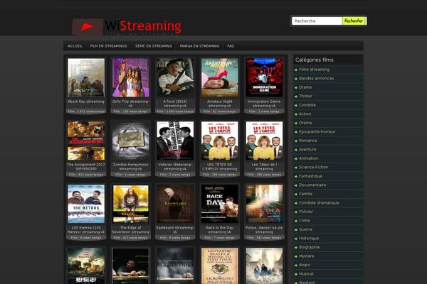Screen dimensions: 427x284
Task: Open the Fantastic Beasts book cover thumbnail
Action: [x=219, y=266]
